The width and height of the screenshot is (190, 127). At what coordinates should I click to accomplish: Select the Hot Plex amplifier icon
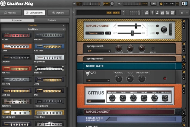pos(16,68)
